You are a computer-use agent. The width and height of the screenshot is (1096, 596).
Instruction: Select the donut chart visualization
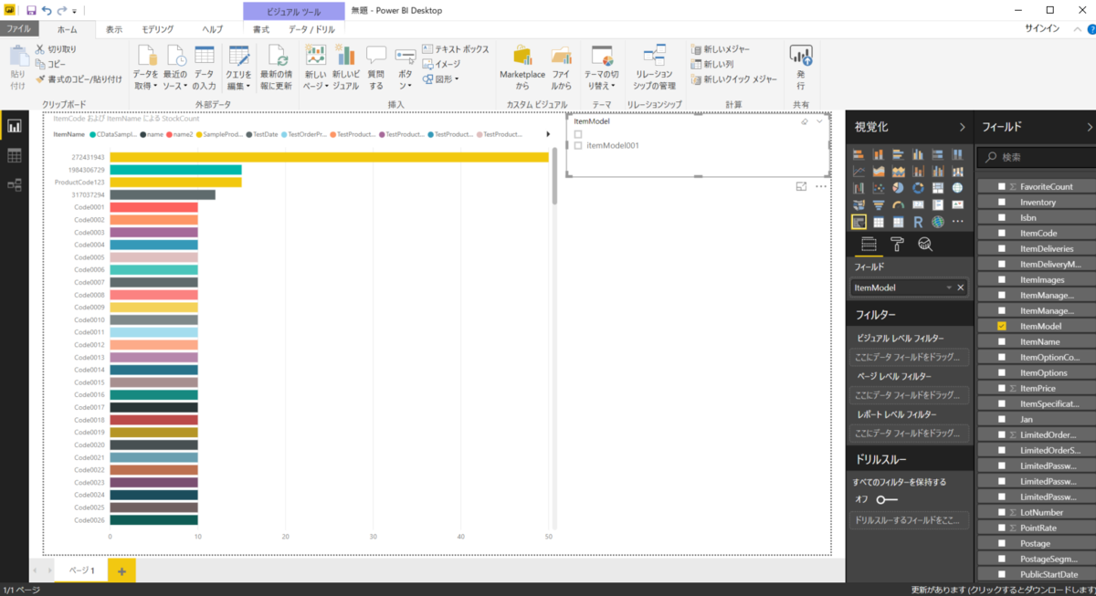(919, 188)
